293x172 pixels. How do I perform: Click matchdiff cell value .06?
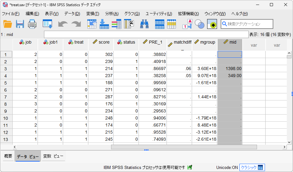pos(179,69)
